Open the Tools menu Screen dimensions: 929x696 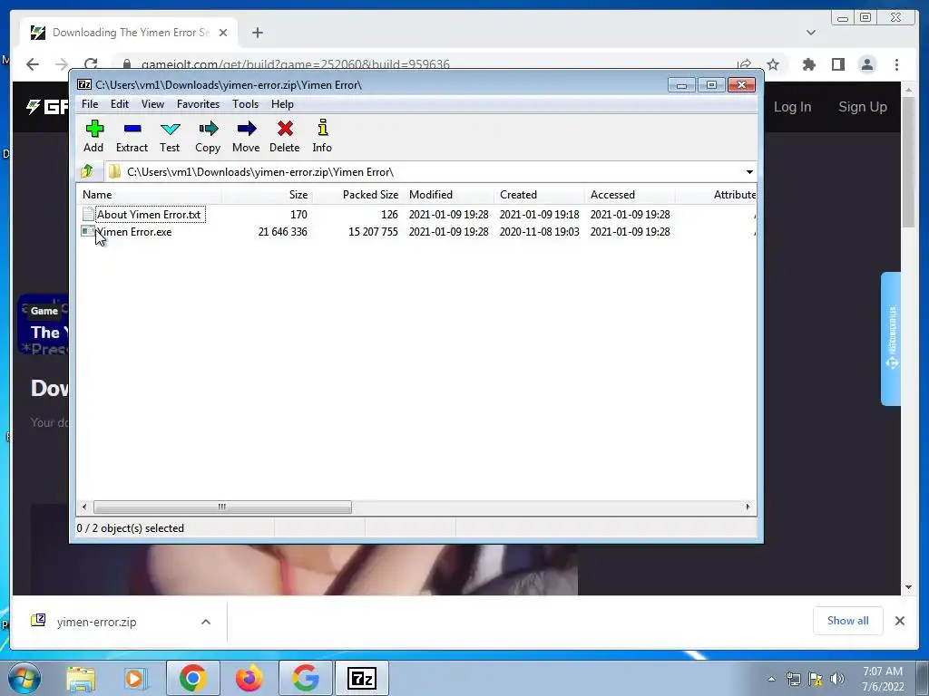[245, 104]
